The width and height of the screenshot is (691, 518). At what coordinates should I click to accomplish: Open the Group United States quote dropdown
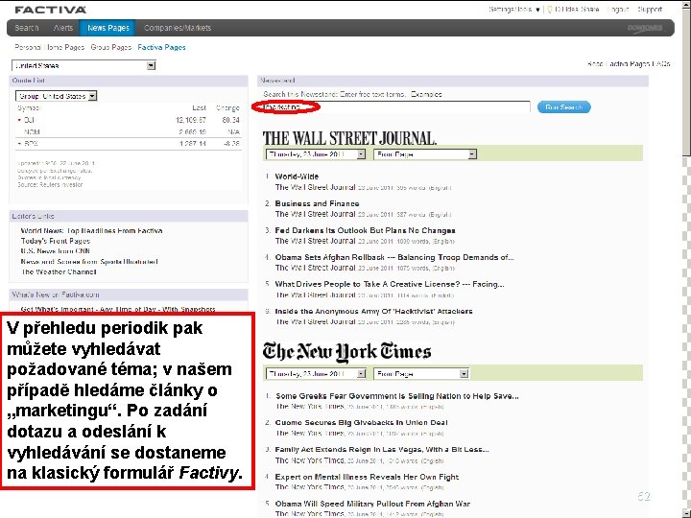(x=56, y=96)
